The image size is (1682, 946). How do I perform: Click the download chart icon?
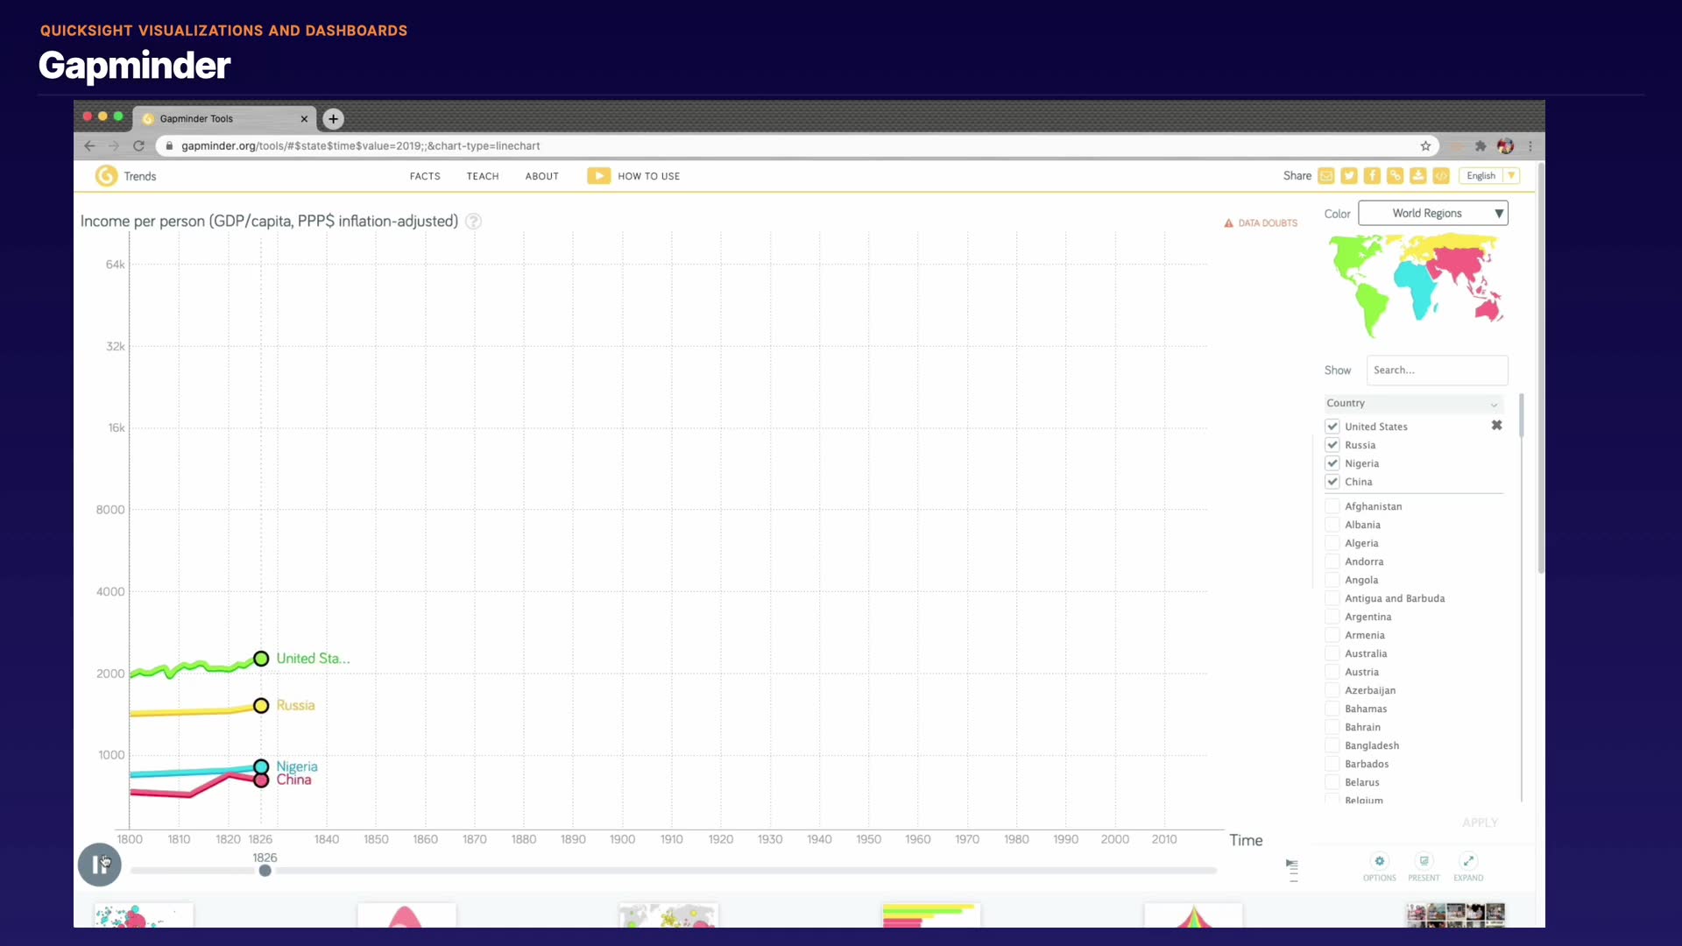(1417, 176)
